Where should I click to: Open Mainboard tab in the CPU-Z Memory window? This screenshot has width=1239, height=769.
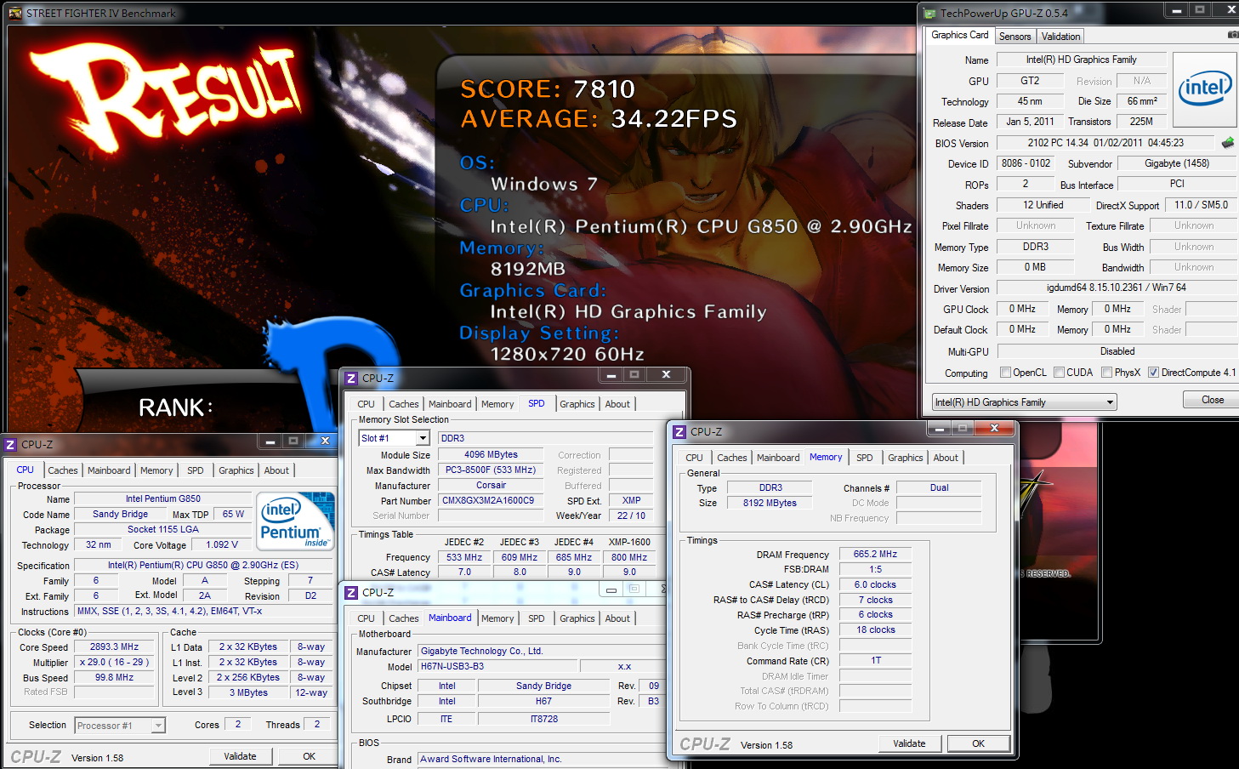click(778, 458)
